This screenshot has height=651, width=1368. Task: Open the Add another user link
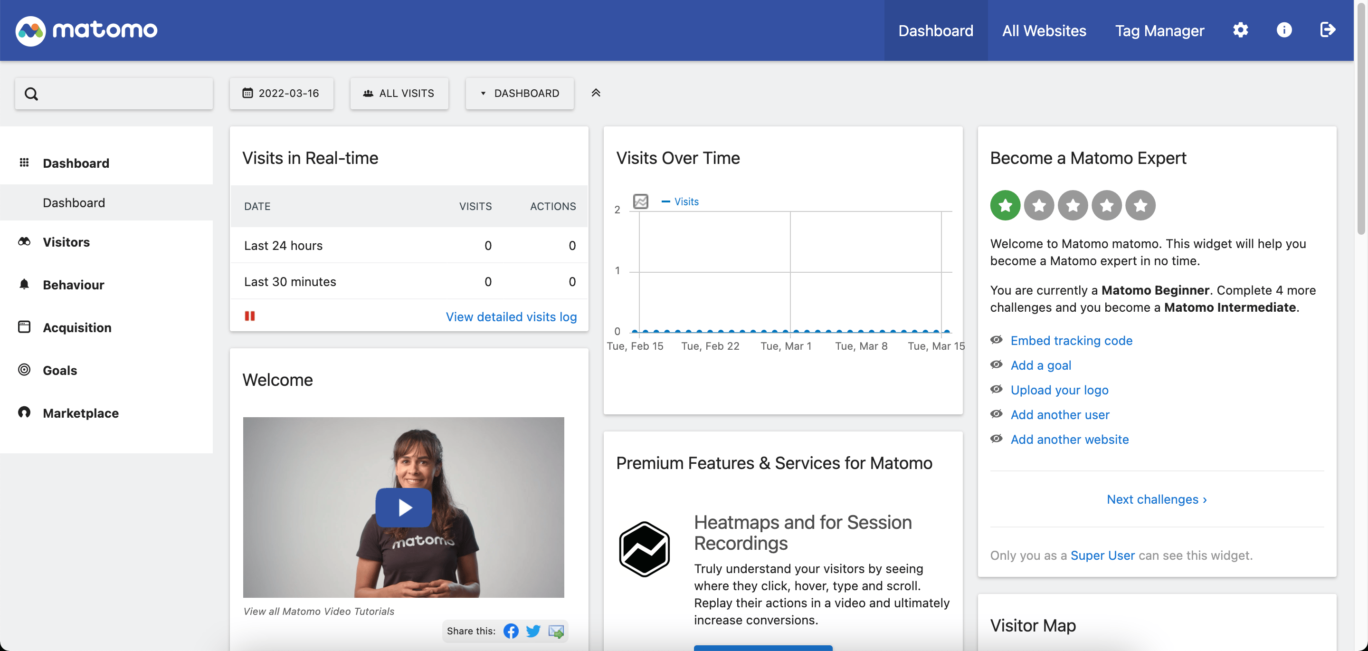click(1059, 414)
